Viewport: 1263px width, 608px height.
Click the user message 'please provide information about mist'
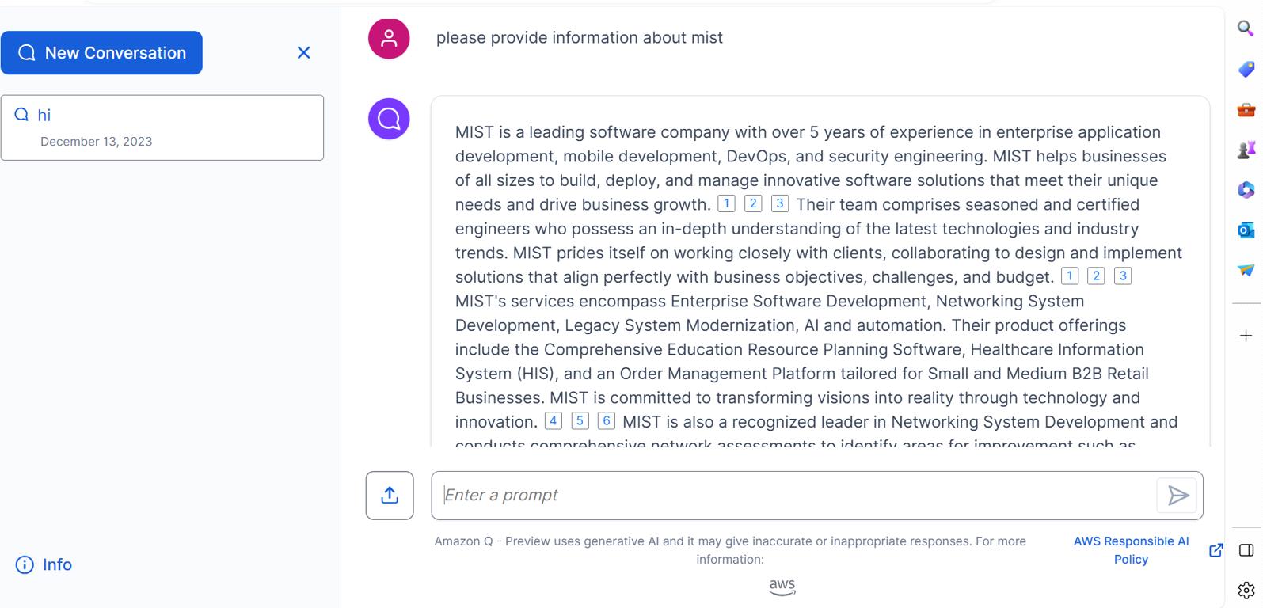(580, 38)
